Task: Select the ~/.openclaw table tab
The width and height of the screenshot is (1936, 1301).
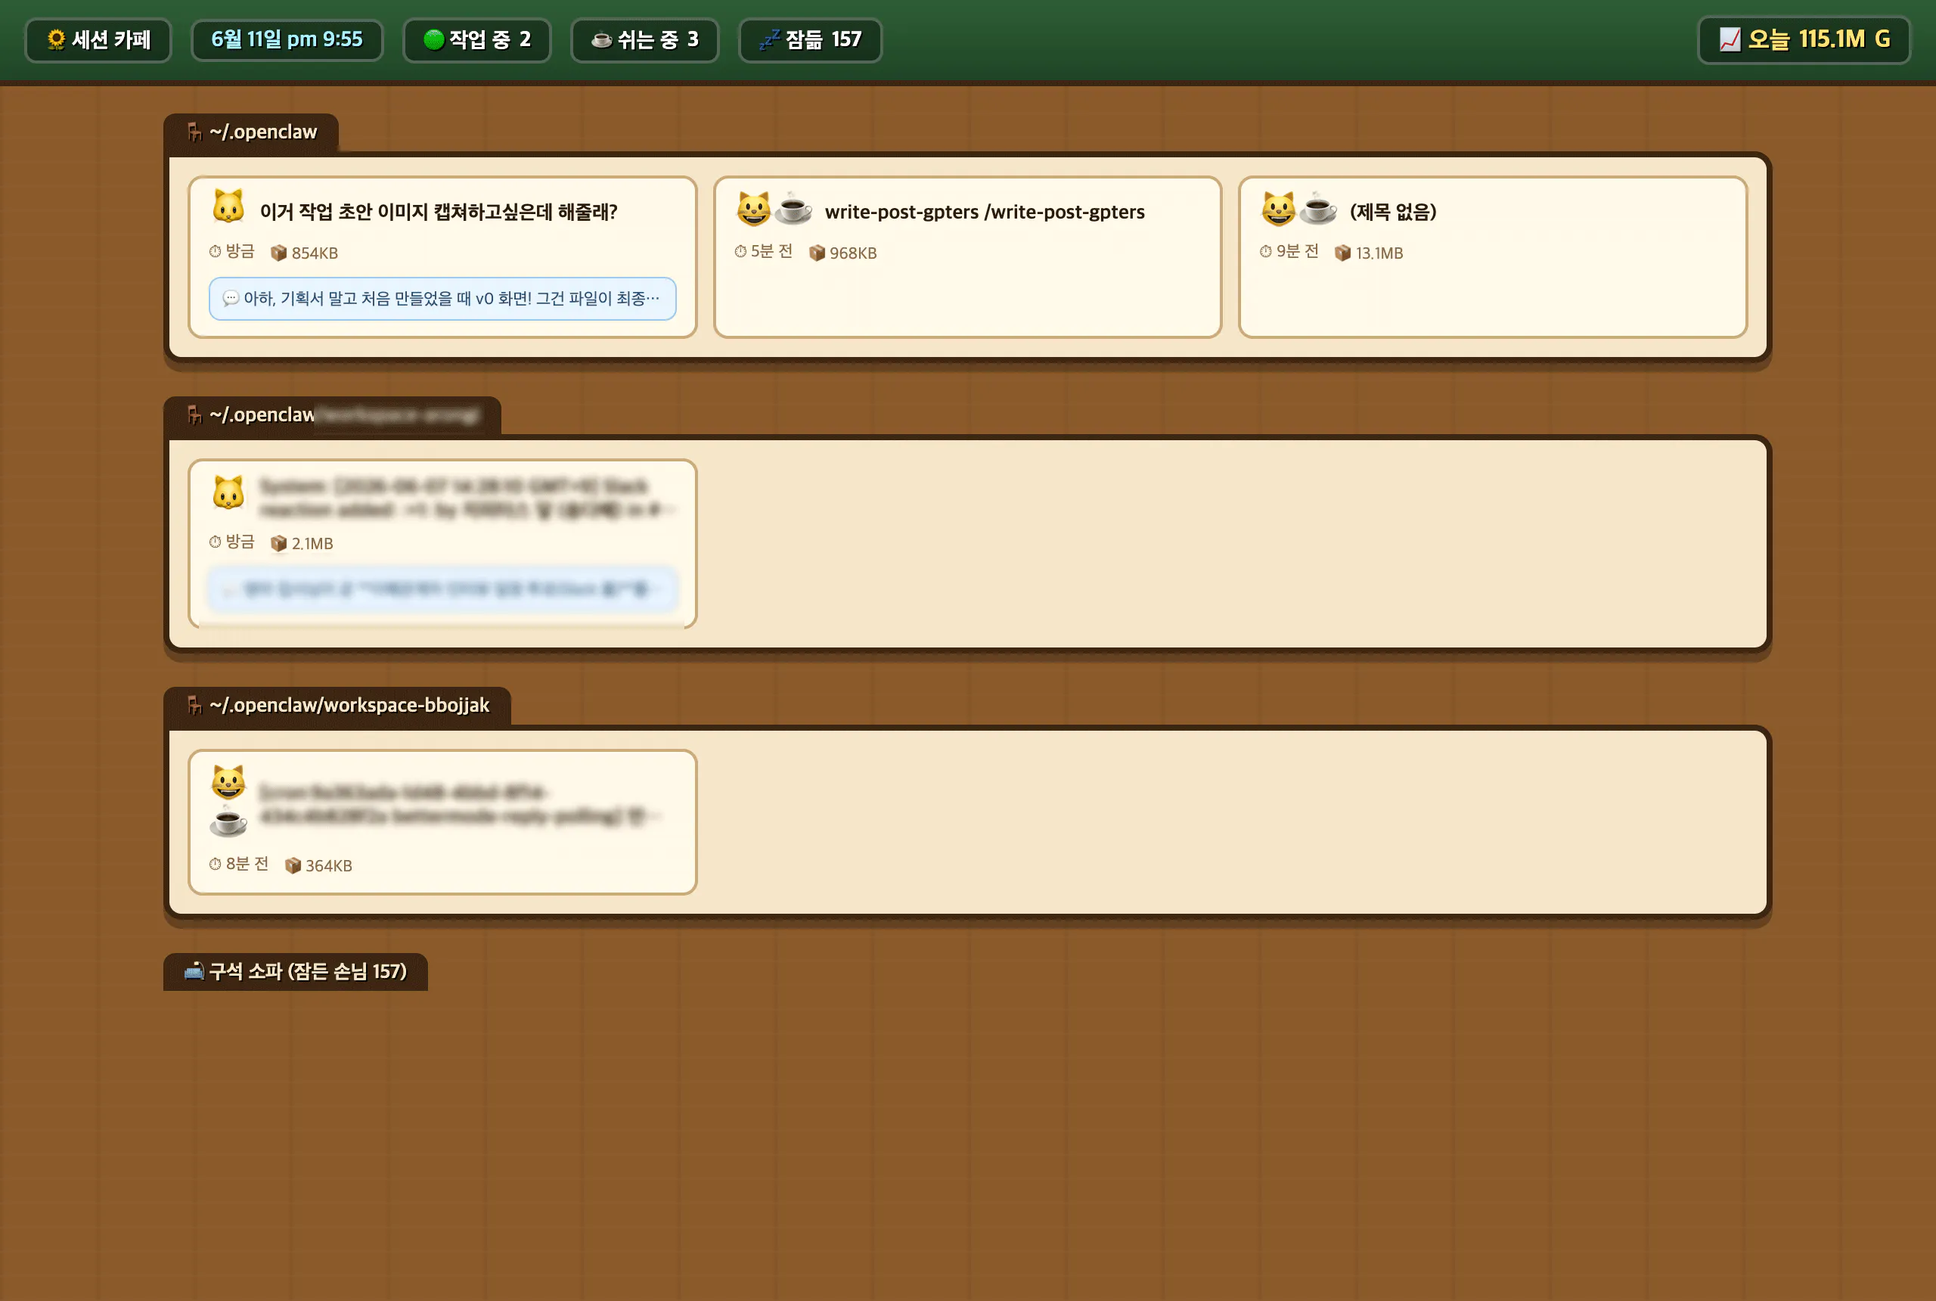Action: coord(251,133)
